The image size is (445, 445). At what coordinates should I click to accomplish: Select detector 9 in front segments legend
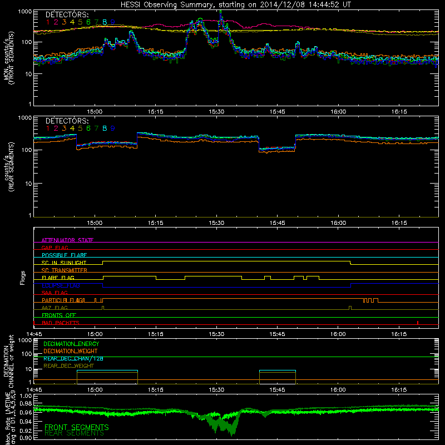113,22
